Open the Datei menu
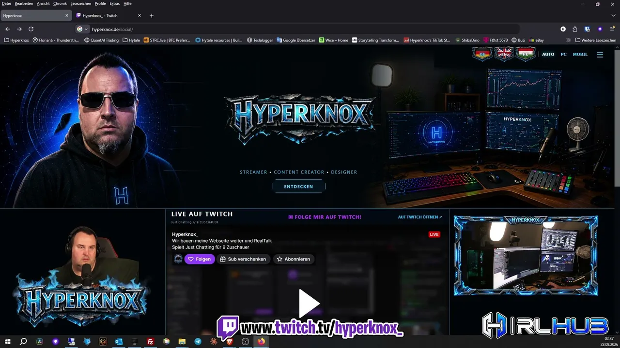Viewport: 620px width, 348px height. tap(6, 3)
